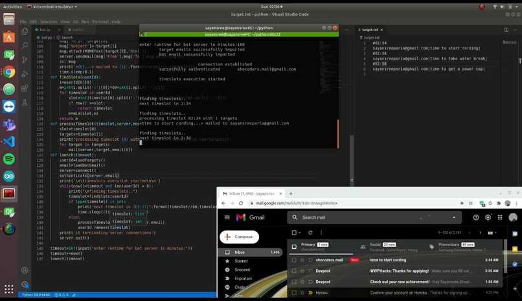Open Gmail settings gear
This screenshot has width=522, height=301.
tap(488, 217)
